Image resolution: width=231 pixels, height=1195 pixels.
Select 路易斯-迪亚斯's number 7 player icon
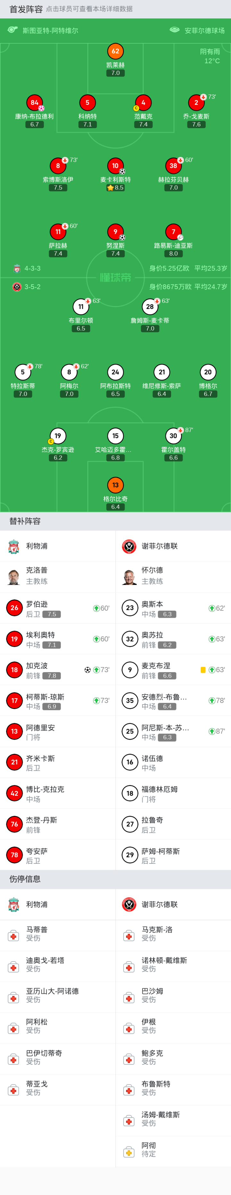point(173,232)
